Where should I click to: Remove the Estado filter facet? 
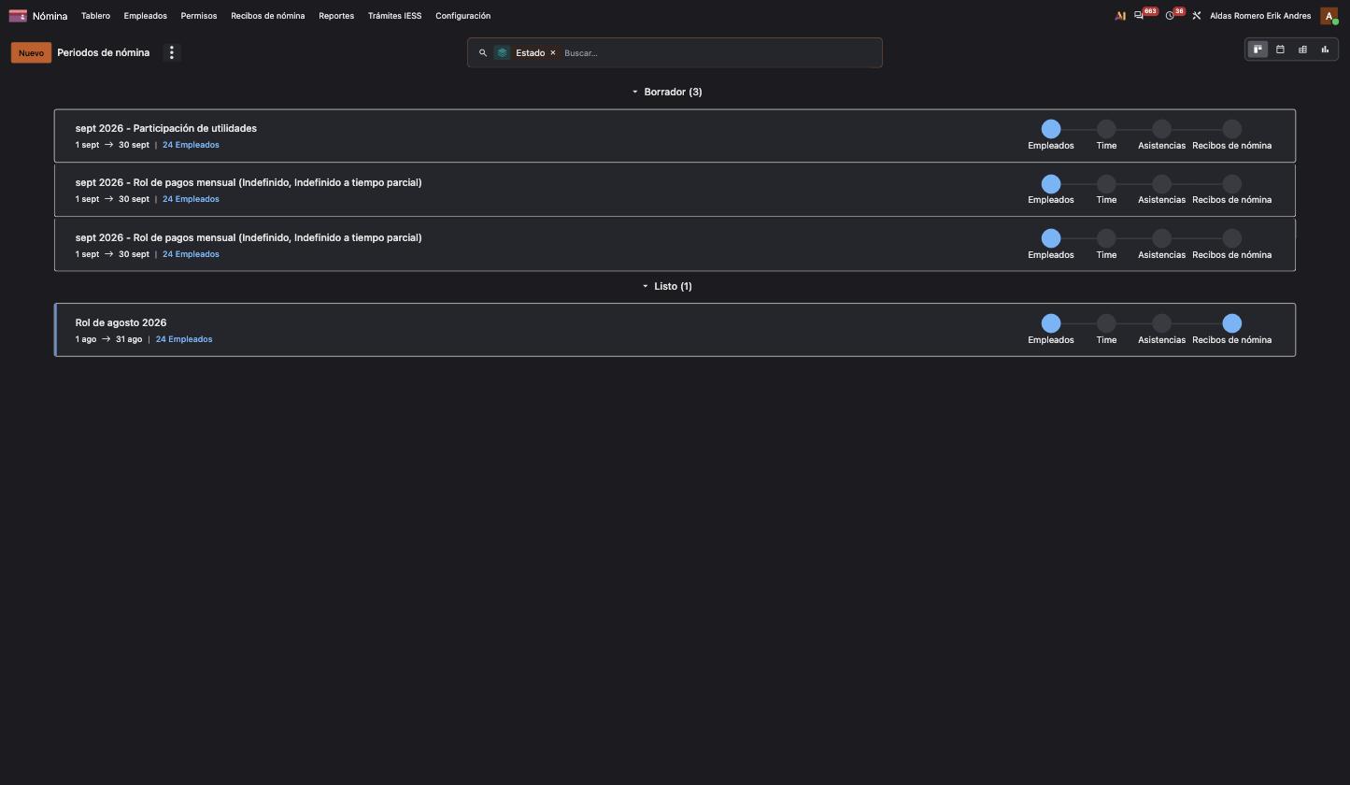tap(553, 52)
